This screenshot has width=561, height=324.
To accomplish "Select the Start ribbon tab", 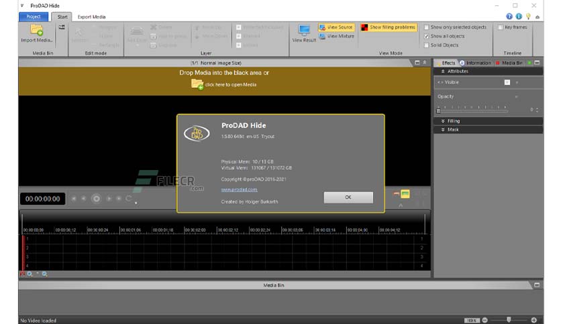I will [62, 17].
